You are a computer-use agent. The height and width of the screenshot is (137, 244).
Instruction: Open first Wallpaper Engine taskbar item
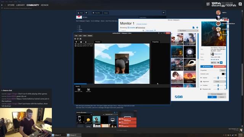58,135
